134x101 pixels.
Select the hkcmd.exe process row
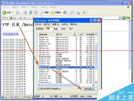[x=66, y=46]
